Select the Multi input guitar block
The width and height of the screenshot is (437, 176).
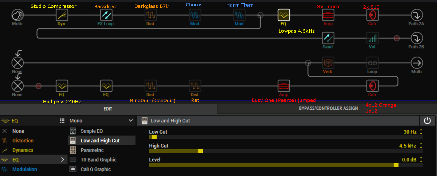pyautogui.click(x=18, y=15)
